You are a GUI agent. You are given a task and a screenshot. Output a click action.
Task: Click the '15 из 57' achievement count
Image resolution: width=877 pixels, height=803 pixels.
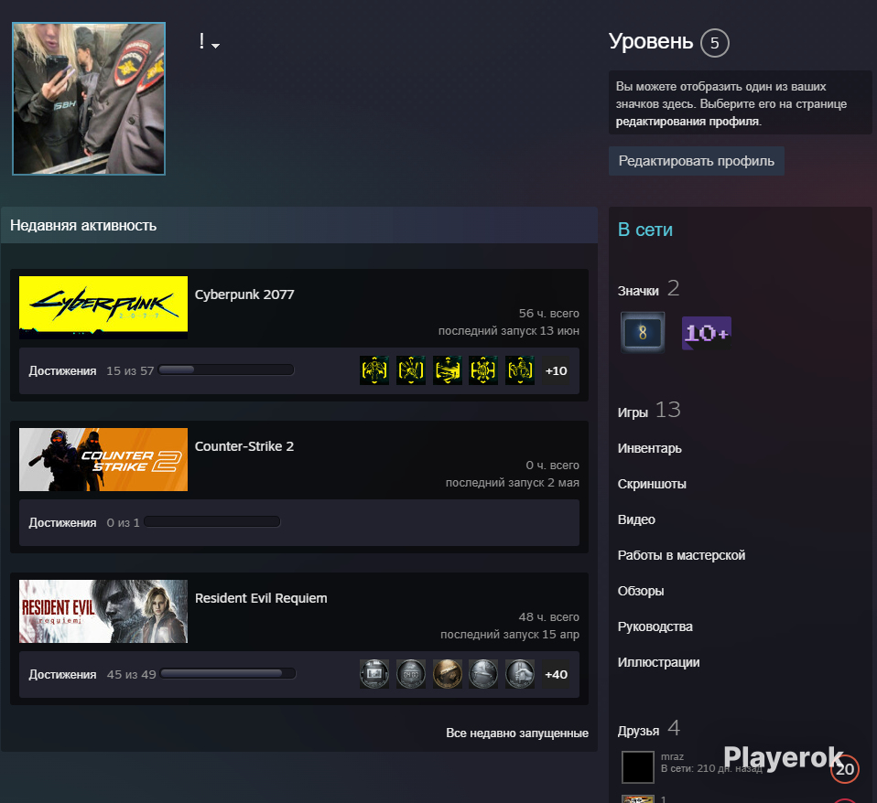point(130,371)
